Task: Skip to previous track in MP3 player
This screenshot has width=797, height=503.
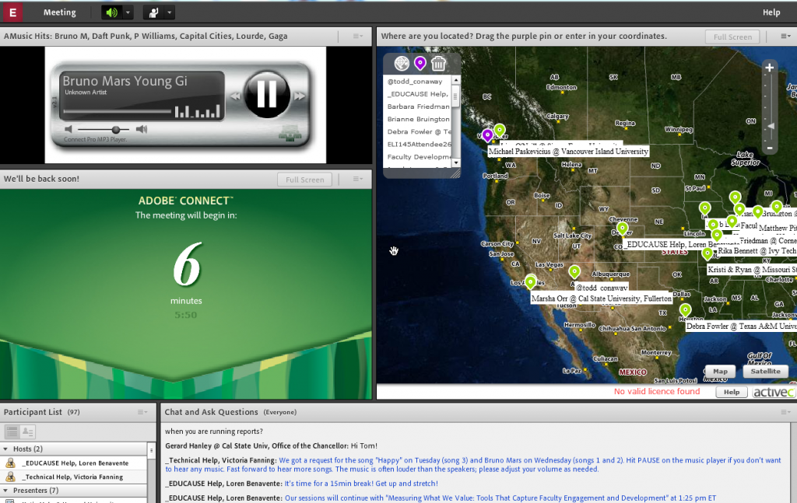Action: [x=235, y=96]
